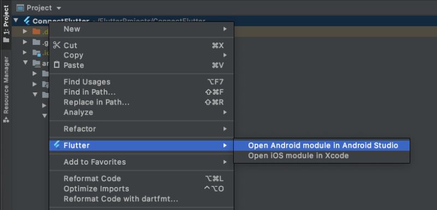
Task: Click the submenu arrow next to Add to Favorites
Action: [225, 162]
